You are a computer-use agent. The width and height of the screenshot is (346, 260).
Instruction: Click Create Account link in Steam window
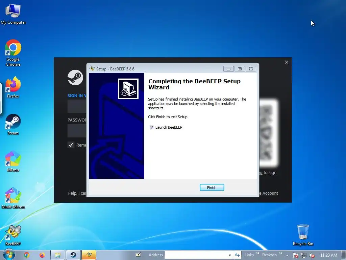pos(269,193)
